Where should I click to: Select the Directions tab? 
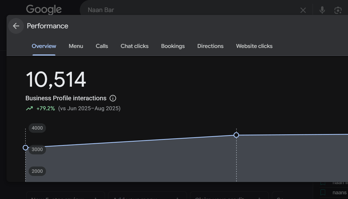(210, 46)
